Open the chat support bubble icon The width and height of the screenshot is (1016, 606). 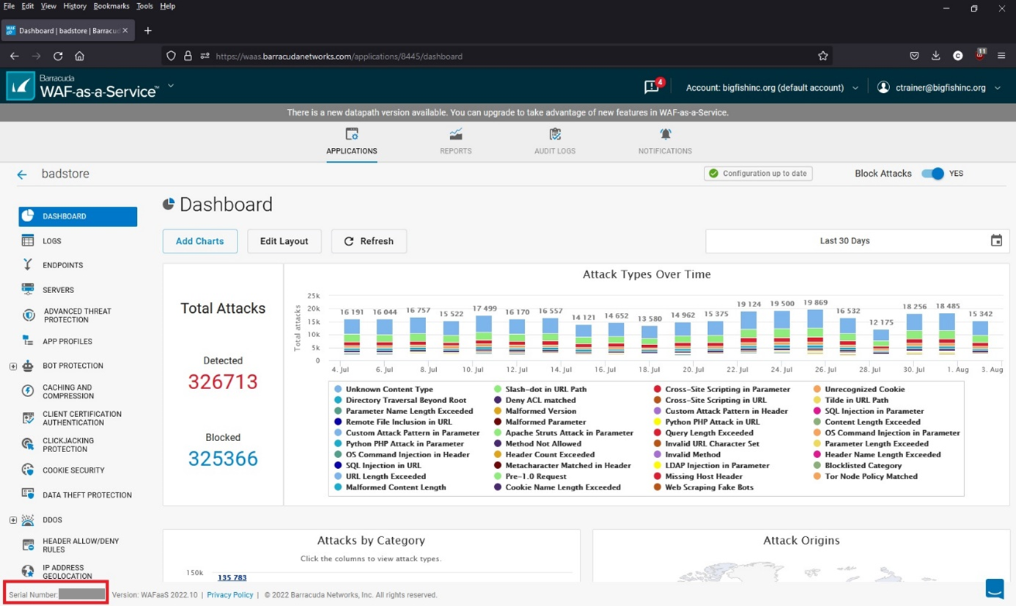[995, 588]
